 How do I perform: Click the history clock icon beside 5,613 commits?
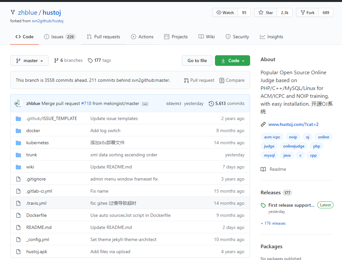[211, 104]
